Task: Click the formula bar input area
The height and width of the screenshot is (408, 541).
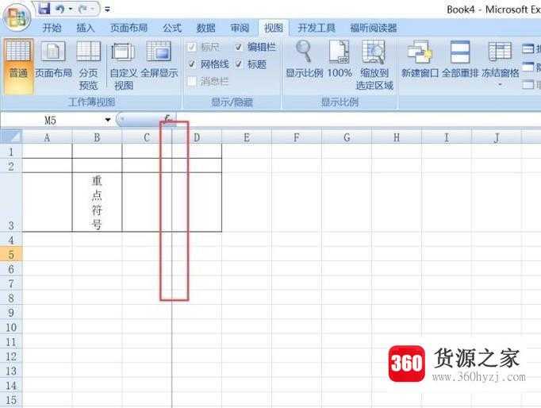Action: pyautogui.click(x=359, y=120)
